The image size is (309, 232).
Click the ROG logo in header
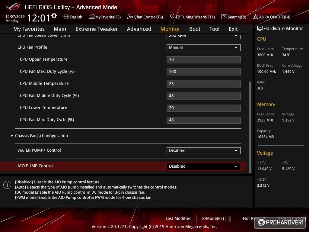coord(13,7)
